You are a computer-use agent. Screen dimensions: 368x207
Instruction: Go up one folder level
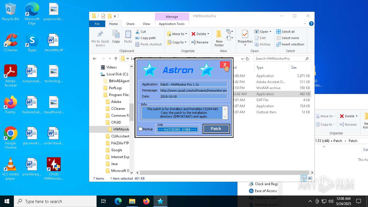tap(116, 59)
